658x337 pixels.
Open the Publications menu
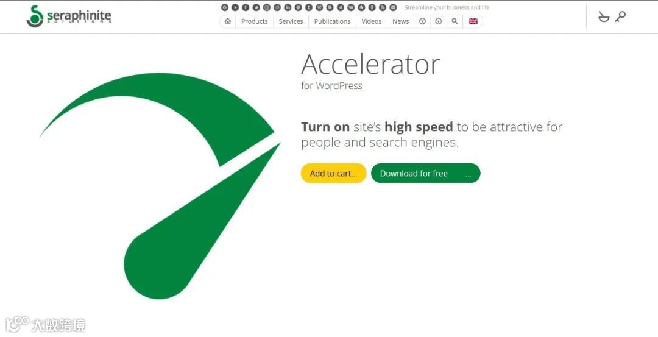pos(333,21)
